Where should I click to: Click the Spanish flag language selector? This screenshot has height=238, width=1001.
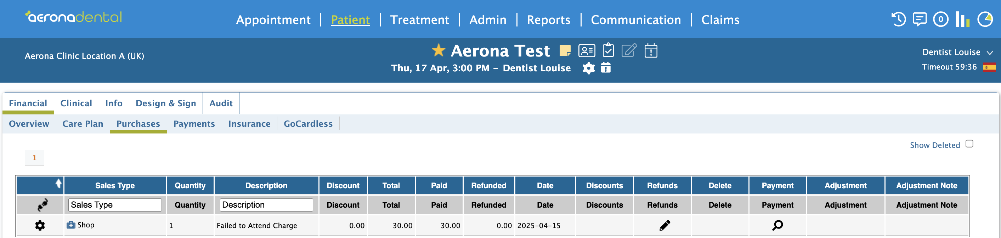tap(989, 67)
